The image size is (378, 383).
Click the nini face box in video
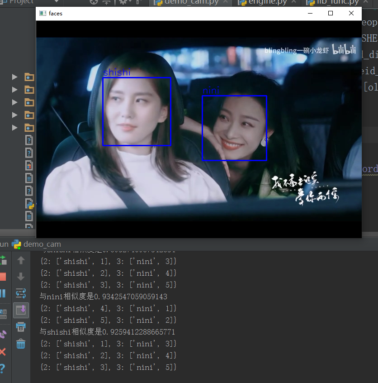coord(235,128)
